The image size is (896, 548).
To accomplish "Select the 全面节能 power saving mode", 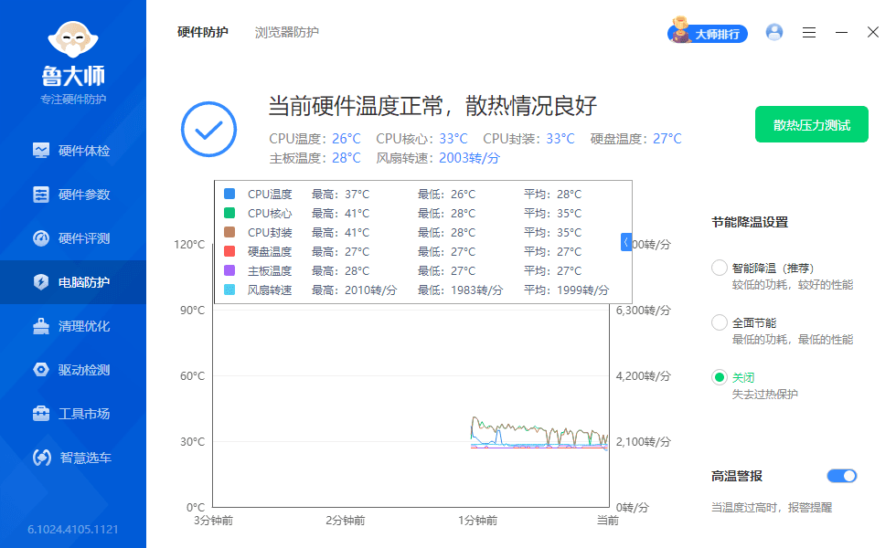I will 719,321.
